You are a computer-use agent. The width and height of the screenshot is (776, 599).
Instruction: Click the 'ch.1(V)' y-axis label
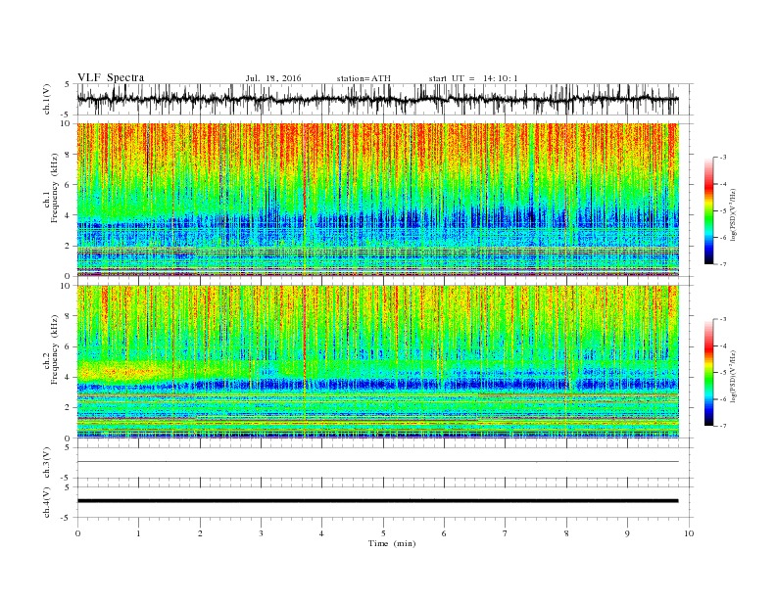[47, 99]
